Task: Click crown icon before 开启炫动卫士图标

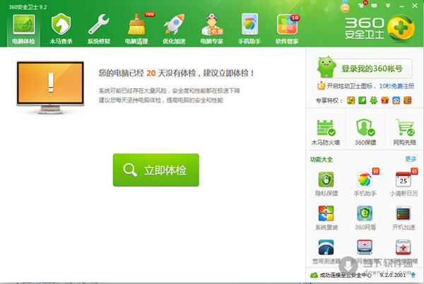Action: (321, 85)
